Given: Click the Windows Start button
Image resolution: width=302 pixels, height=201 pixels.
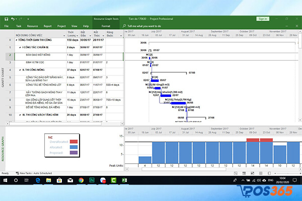Looking at the screenshot, I should click(x=5, y=179).
